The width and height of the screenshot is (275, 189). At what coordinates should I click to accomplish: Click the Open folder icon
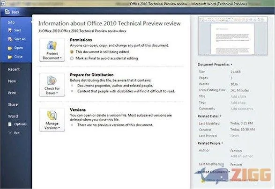click(x=10, y=48)
